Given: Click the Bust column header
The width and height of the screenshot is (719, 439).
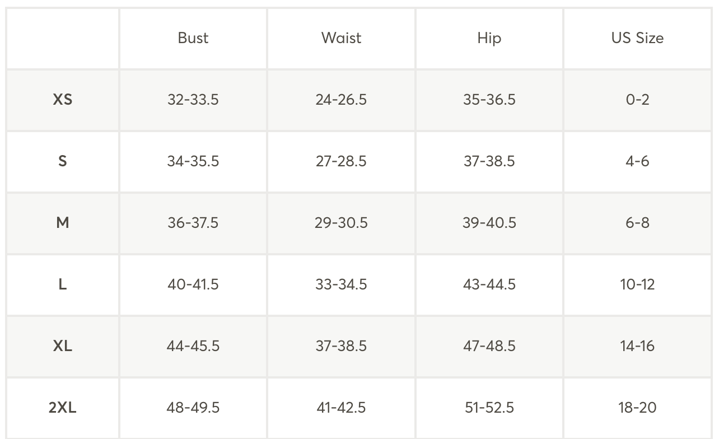Looking at the screenshot, I should click(193, 38).
